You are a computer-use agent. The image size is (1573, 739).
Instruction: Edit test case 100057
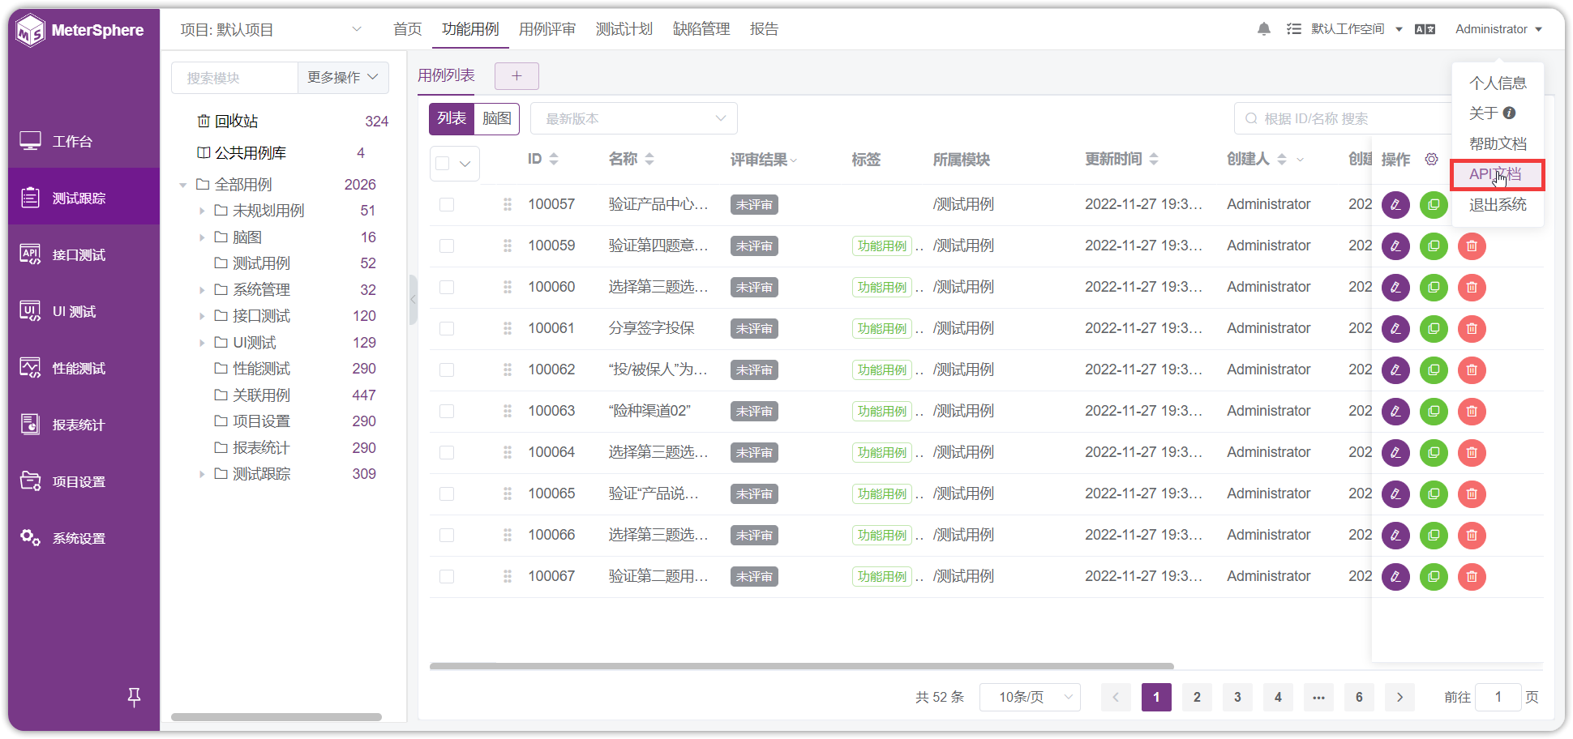pos(1395,205)
